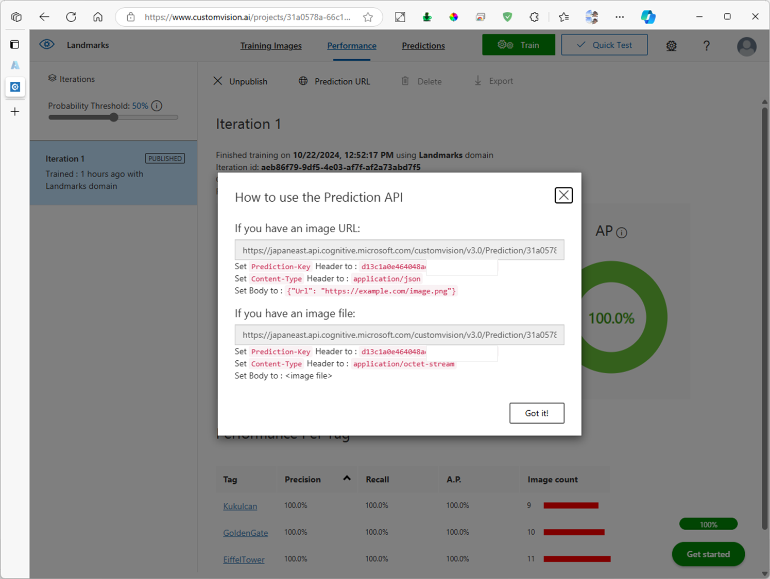Screen dimensions: 770x579
Task: Click the AP info icon
Action: pos(622,233)
